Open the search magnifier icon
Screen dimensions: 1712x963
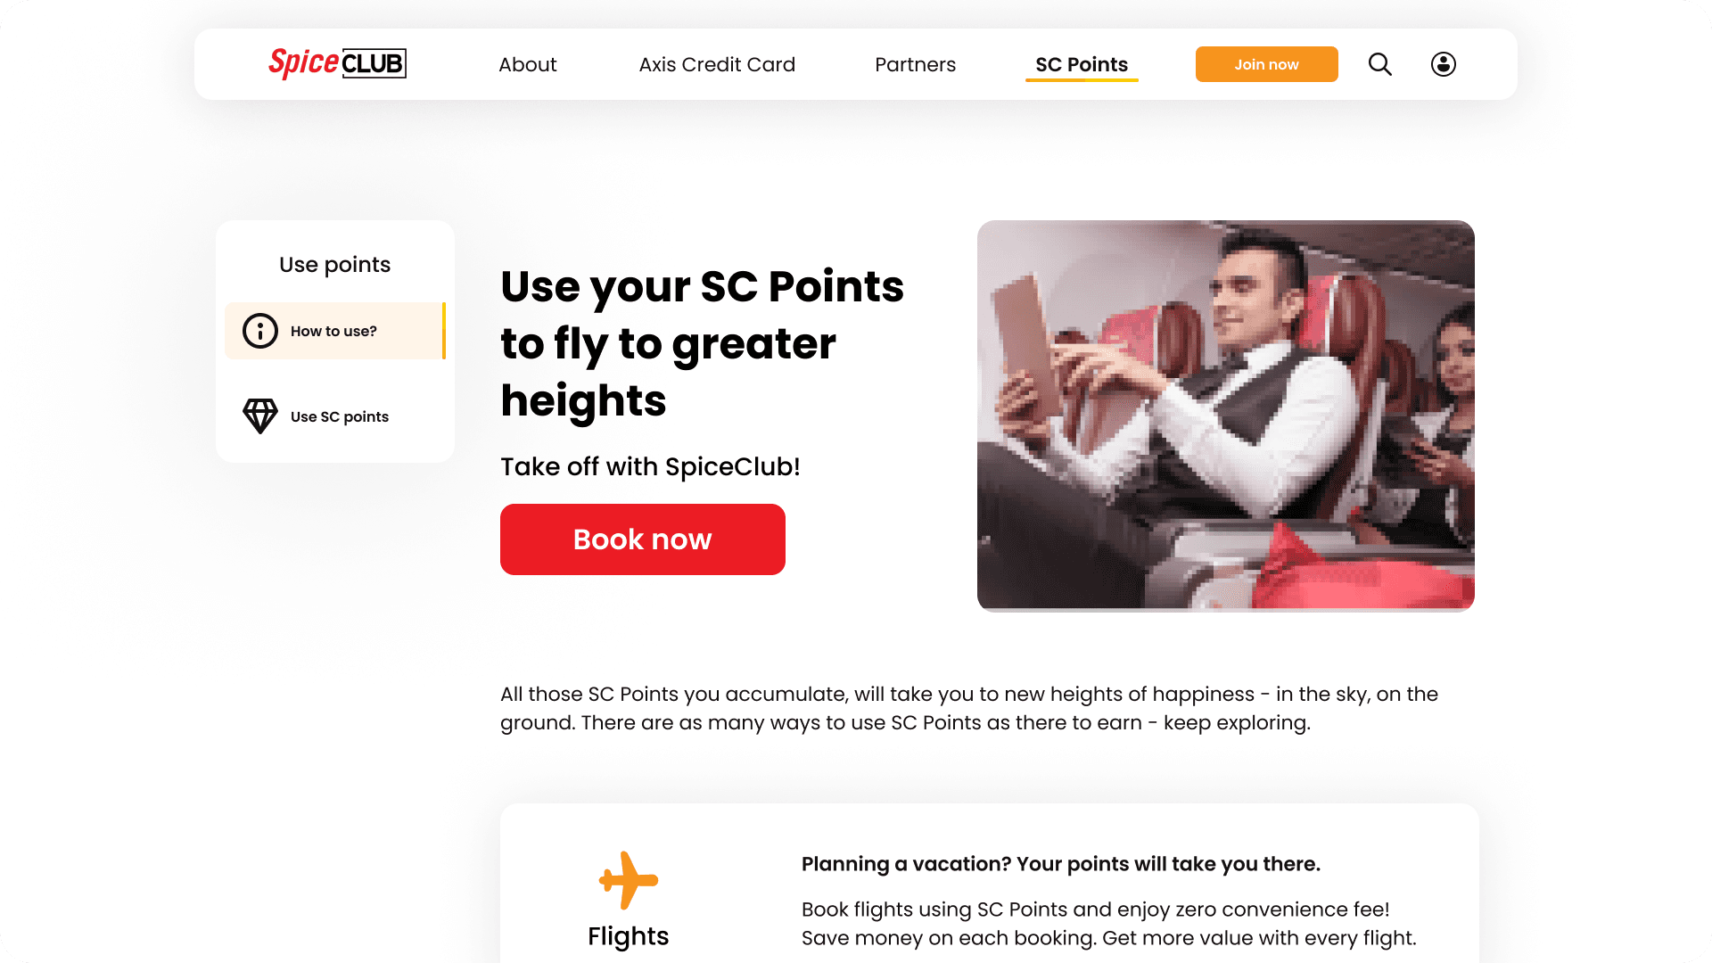1379,64
